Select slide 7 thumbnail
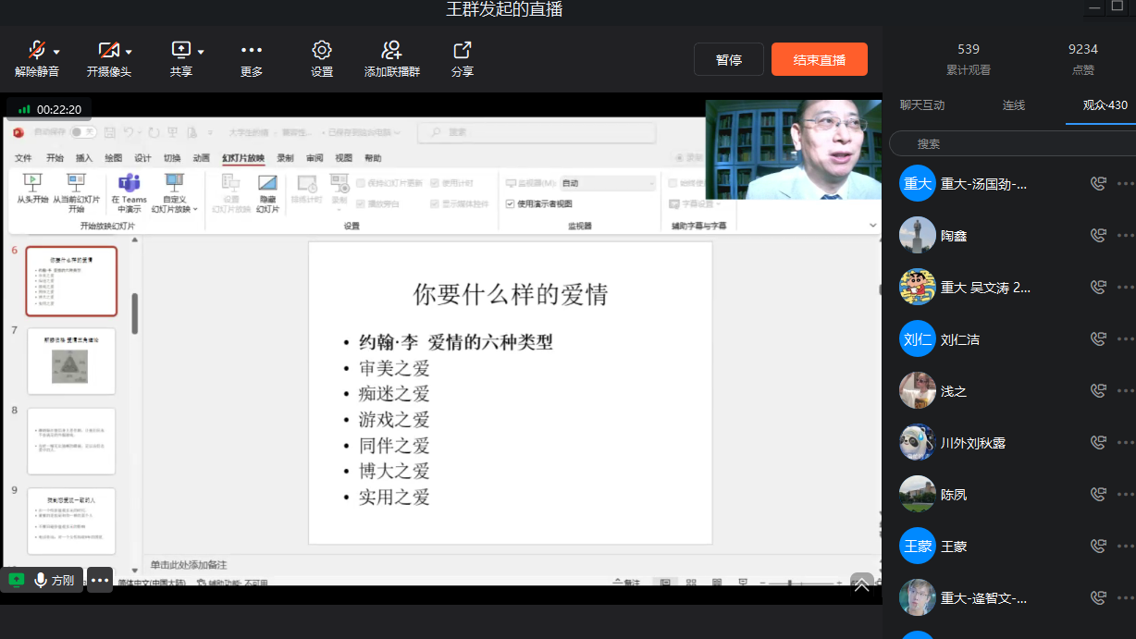Viewport: 1136px width, 639px height. tap(71, 362)
